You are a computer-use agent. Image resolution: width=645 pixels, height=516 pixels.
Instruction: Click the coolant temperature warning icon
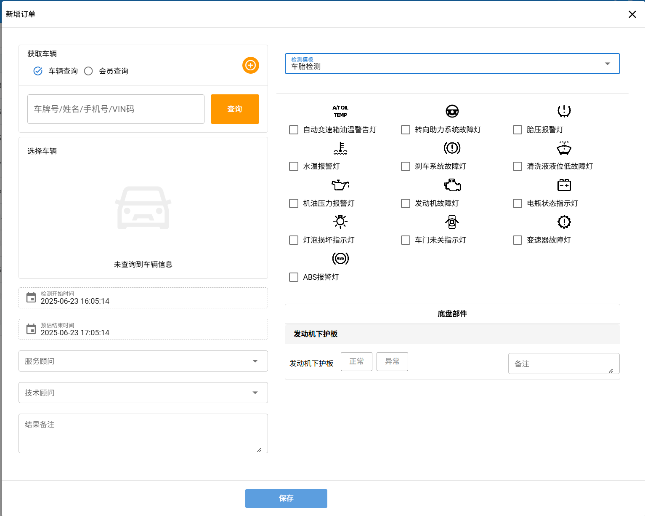tap(340, 148)
